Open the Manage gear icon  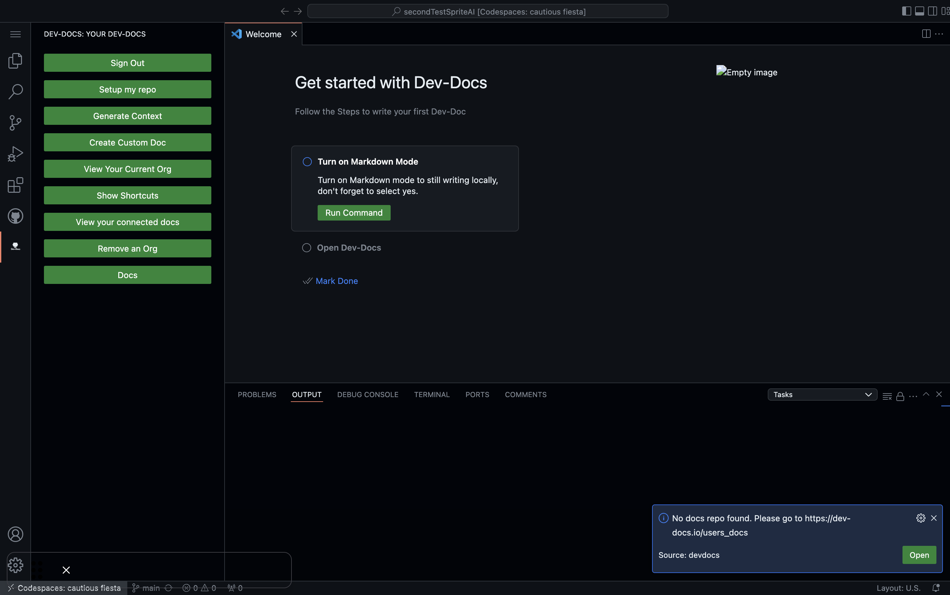pyautogui.click(x=15, y=565)
